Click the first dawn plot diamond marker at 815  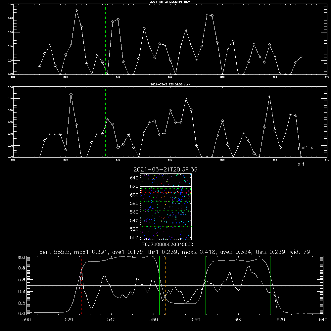(39, 67)
